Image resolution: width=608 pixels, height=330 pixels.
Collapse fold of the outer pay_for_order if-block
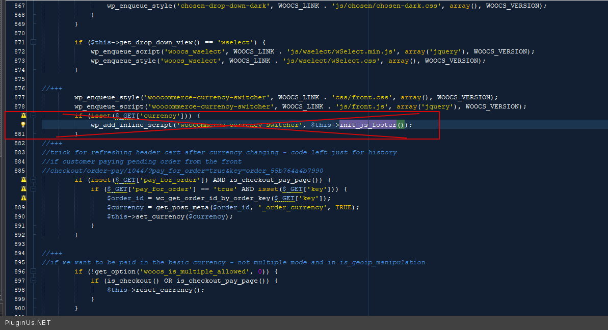pos(34,180)
